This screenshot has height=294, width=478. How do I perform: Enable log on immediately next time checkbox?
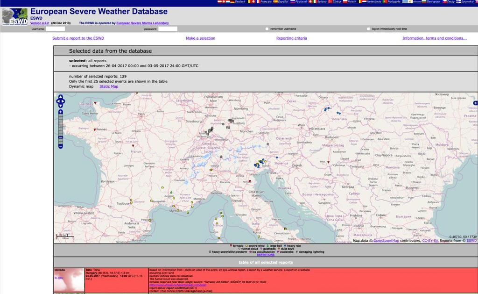[368, 29]
